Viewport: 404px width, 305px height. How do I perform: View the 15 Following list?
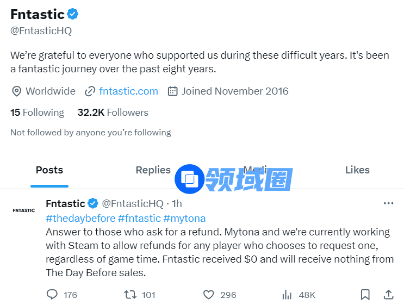(x=37, y=113)
